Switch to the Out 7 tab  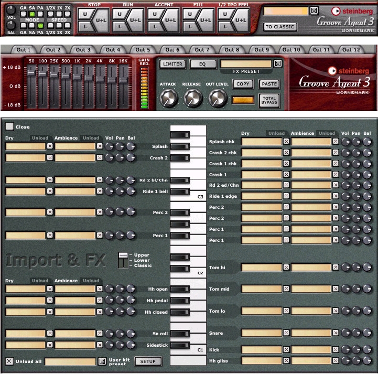point(202,50)
